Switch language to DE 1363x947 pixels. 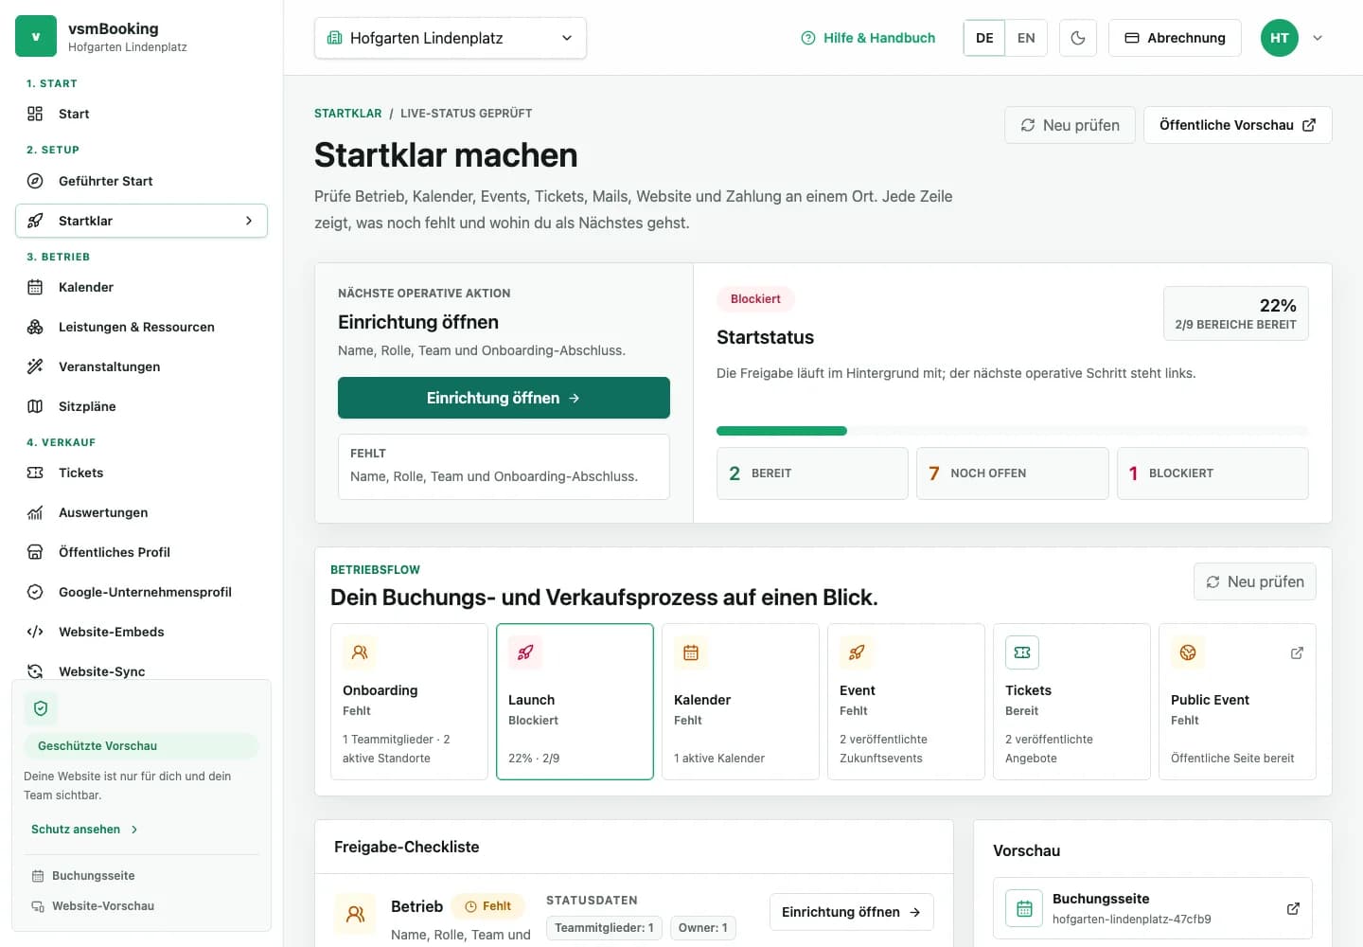click(x=984, y=38)
